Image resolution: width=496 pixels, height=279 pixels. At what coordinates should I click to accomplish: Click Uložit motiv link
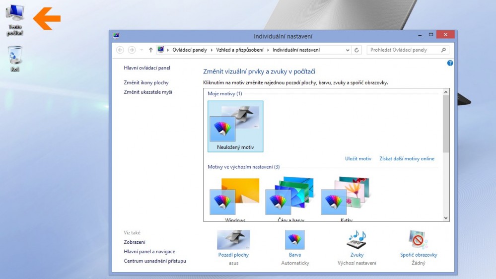(358, 159)
